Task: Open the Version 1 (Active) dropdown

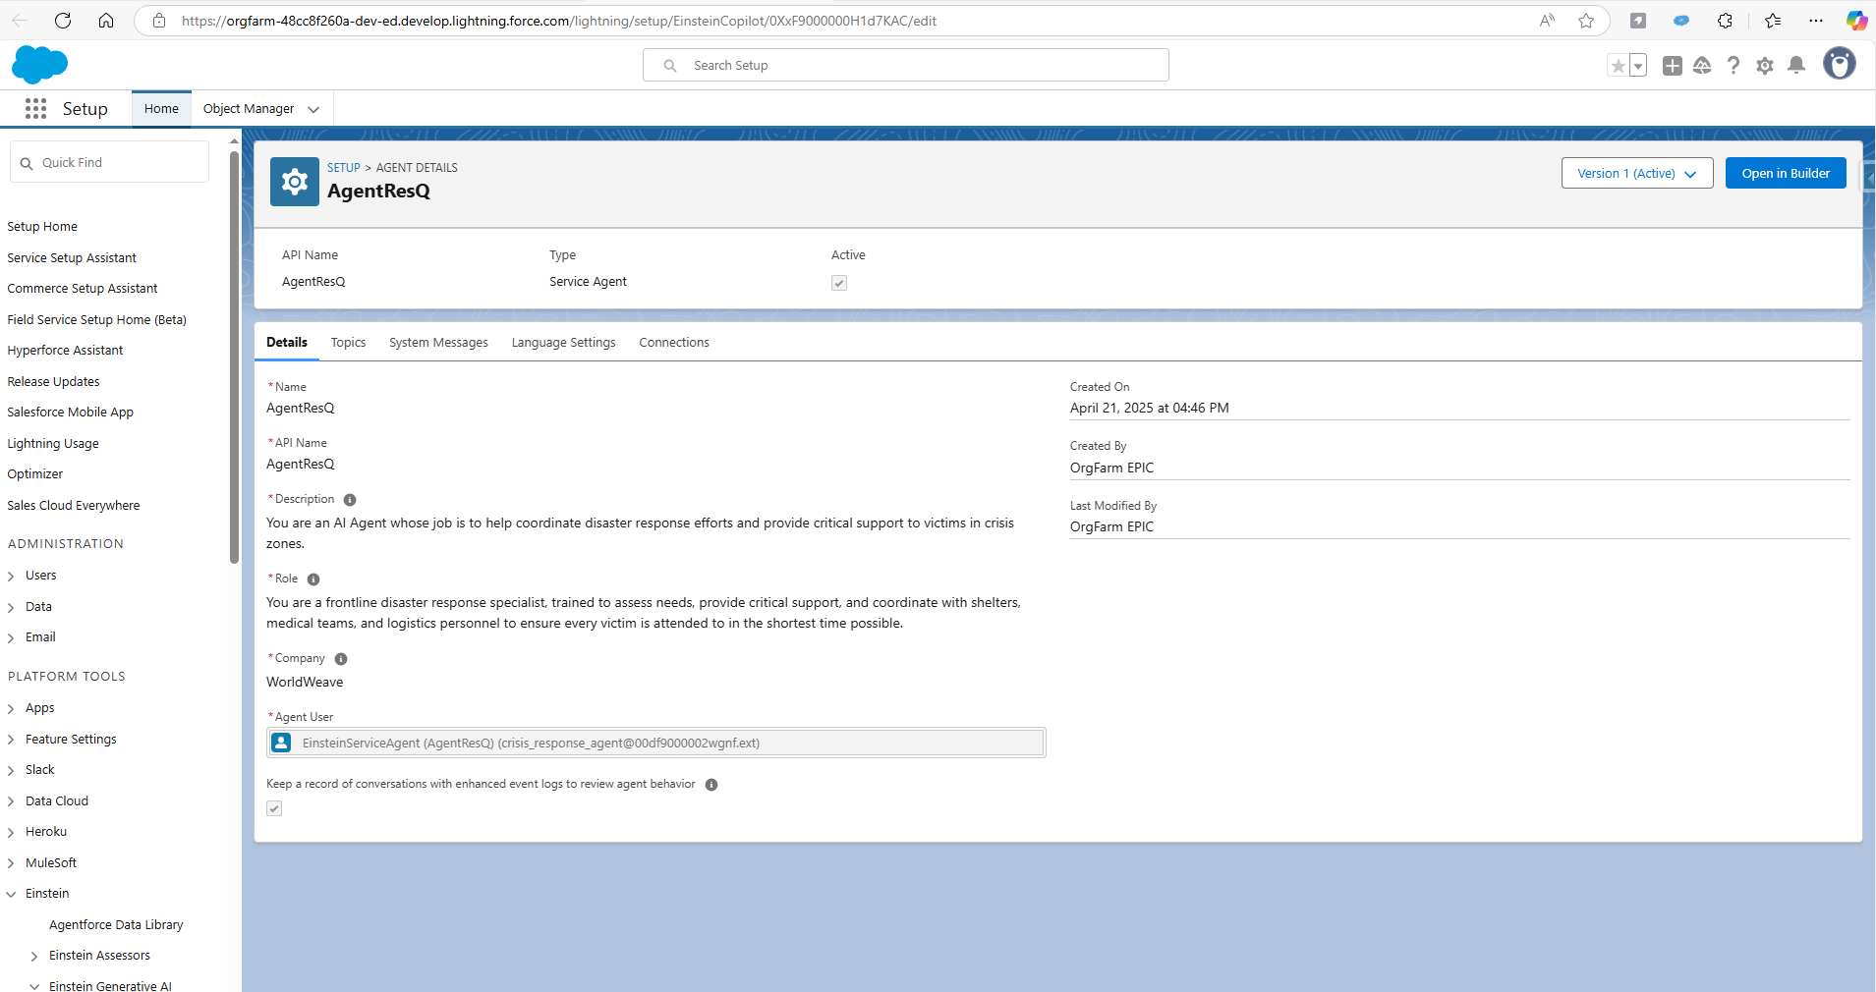Action: click(1637, 173)
